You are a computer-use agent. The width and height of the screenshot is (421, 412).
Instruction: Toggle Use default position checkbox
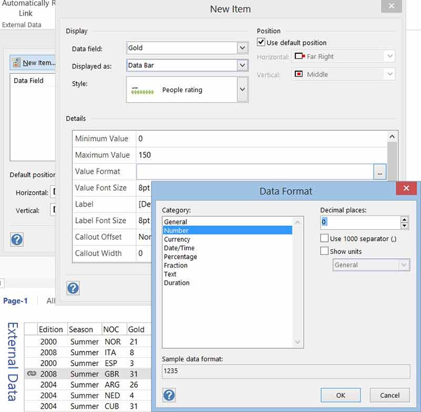click(261, 42)
